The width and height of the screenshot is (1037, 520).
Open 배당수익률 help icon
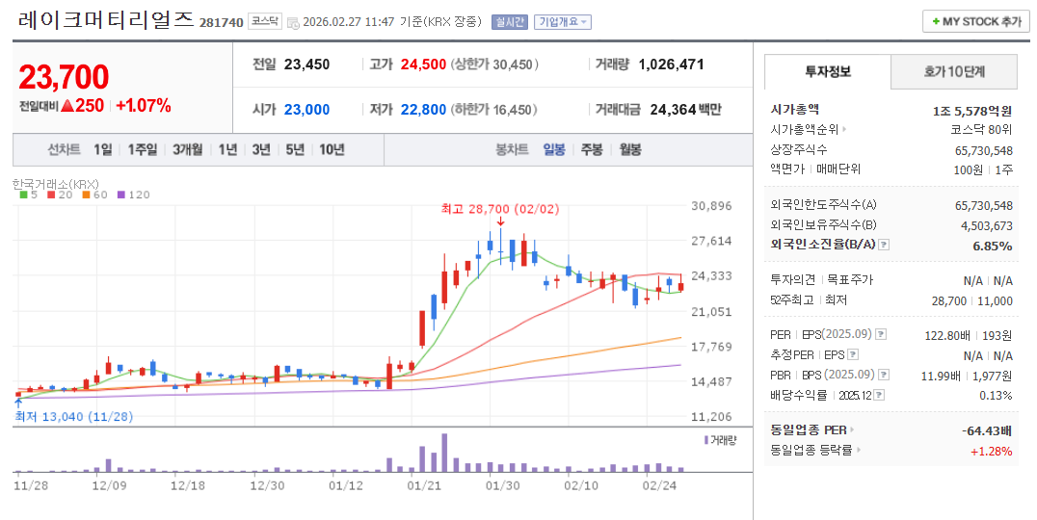click(x=878, y=395)
